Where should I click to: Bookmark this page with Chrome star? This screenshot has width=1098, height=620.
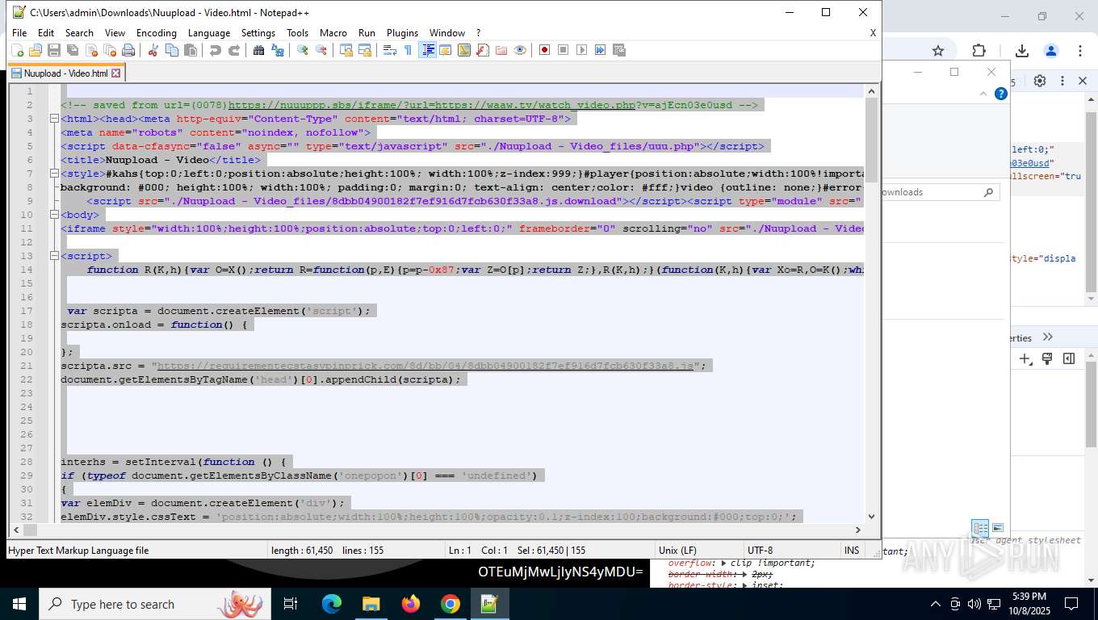click(x=938, y=51)
